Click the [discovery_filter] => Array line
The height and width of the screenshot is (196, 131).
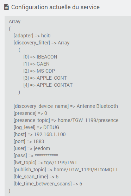tap(42, 43)
